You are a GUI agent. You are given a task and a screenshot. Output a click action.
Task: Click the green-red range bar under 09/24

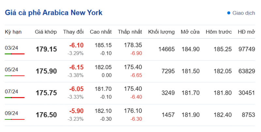(x=15, y=119)
